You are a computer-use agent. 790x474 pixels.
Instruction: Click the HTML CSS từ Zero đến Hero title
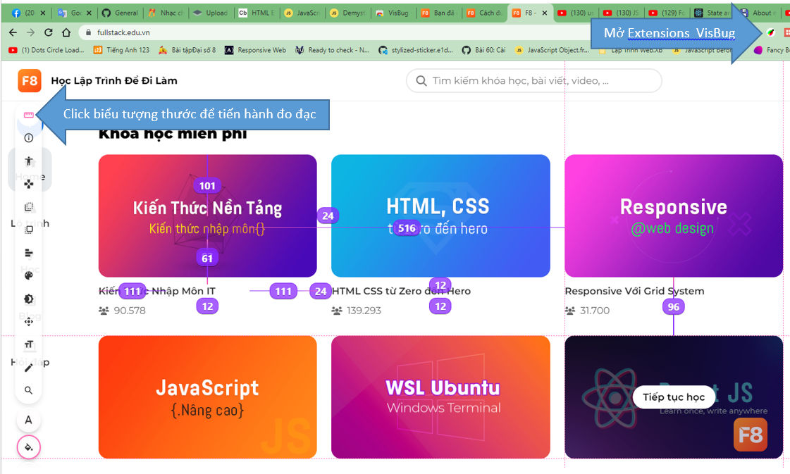point(401,291)
